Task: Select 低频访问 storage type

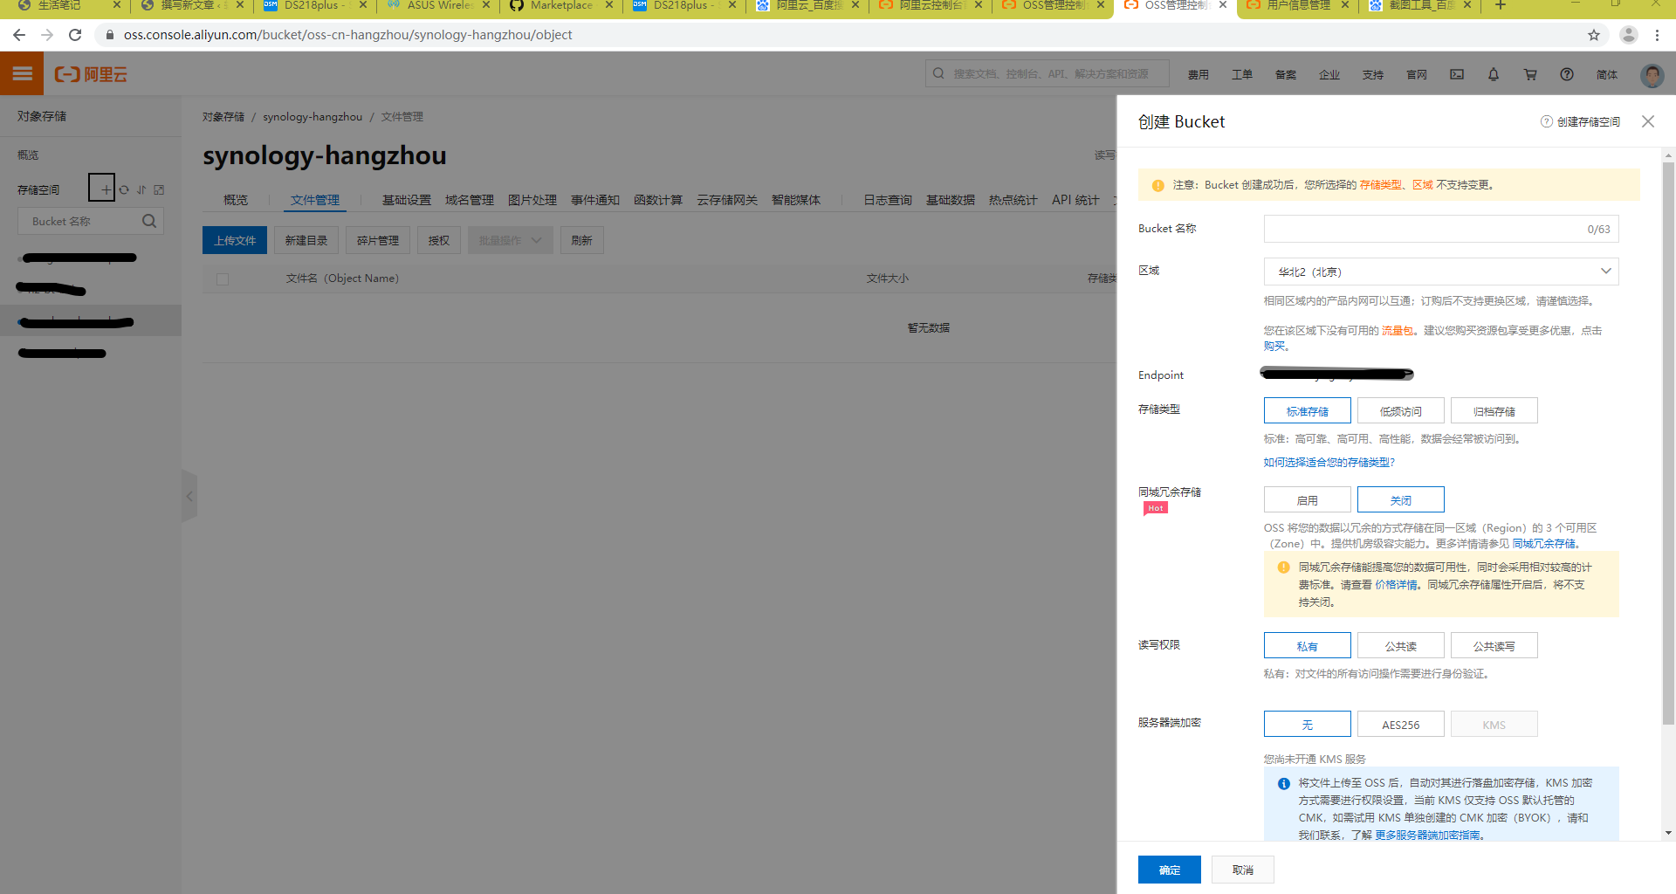Action: tap(1400, 411)
